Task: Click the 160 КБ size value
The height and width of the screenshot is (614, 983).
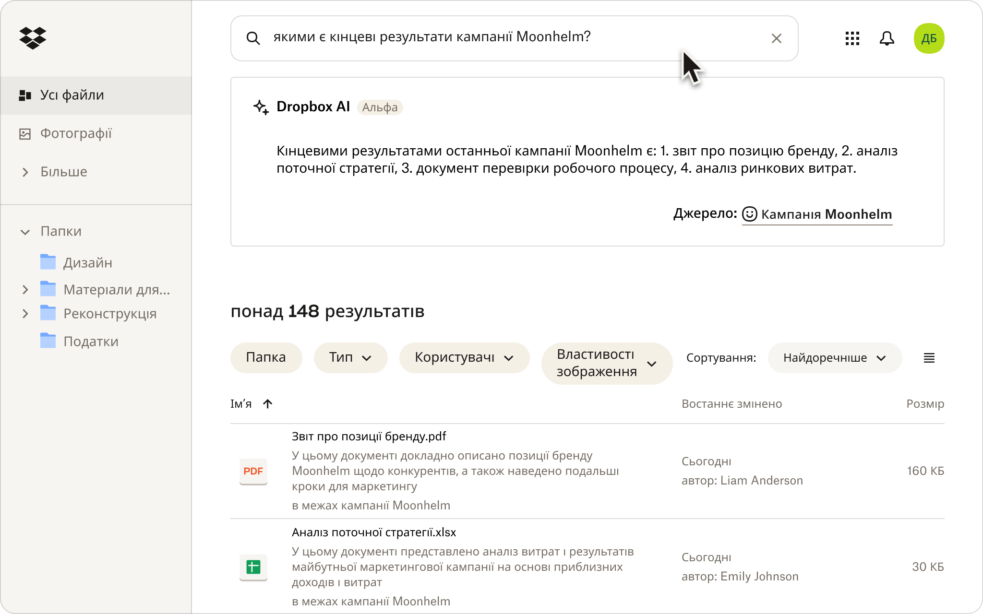Action: (925, 471)
